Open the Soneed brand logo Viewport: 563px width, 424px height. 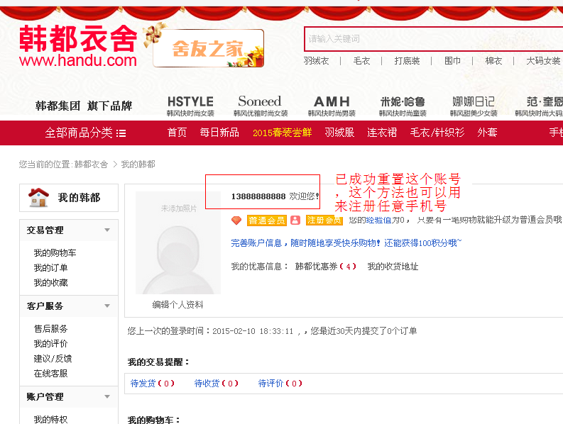pos(261,106)
